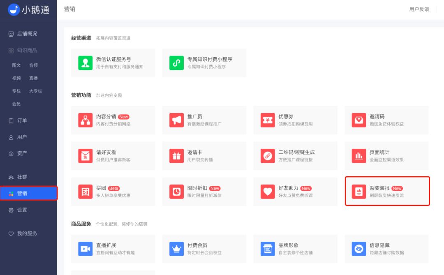Click the 限时折扣 card title
Viewport: 444px width, 275px height.
tap(197, 188)
